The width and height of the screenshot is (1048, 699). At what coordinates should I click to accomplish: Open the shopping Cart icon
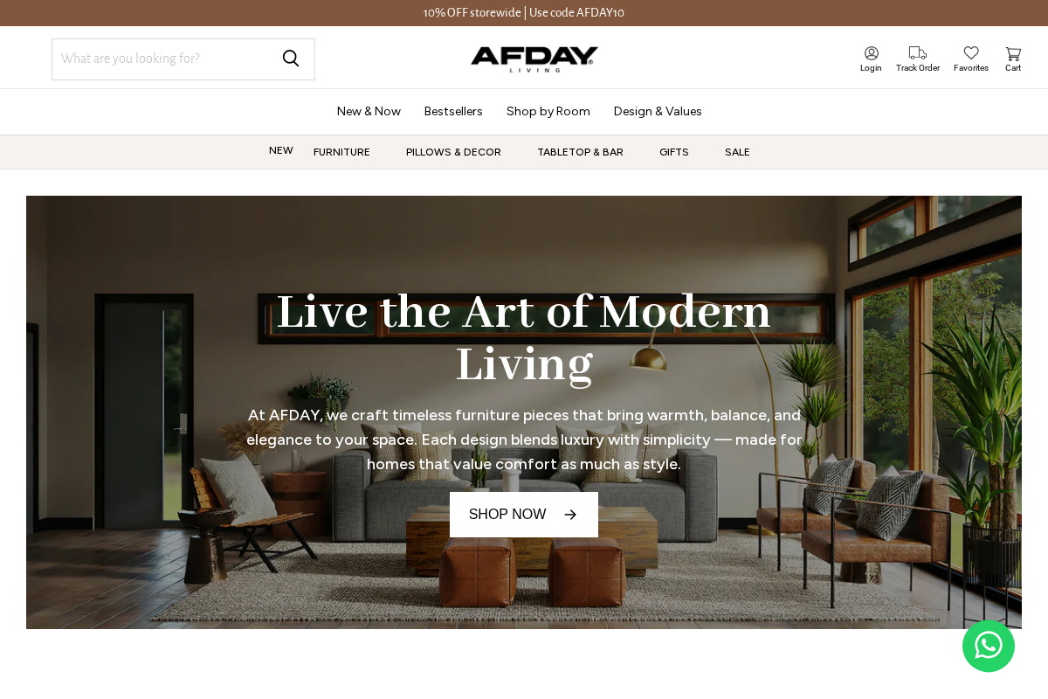pyautogui.click(x=1013, y=53)
